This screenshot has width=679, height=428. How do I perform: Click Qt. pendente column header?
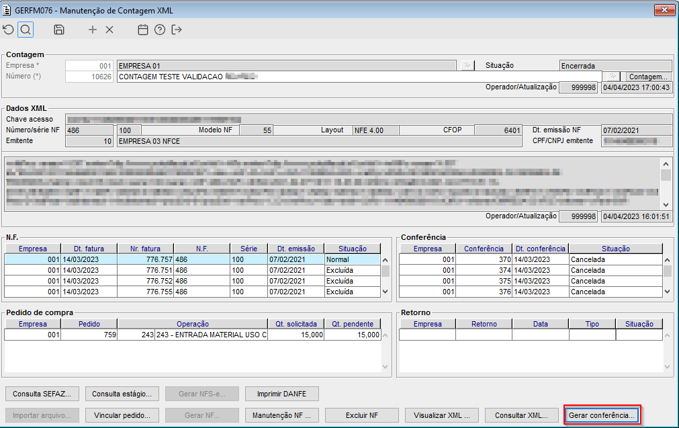tap(353, 324)
